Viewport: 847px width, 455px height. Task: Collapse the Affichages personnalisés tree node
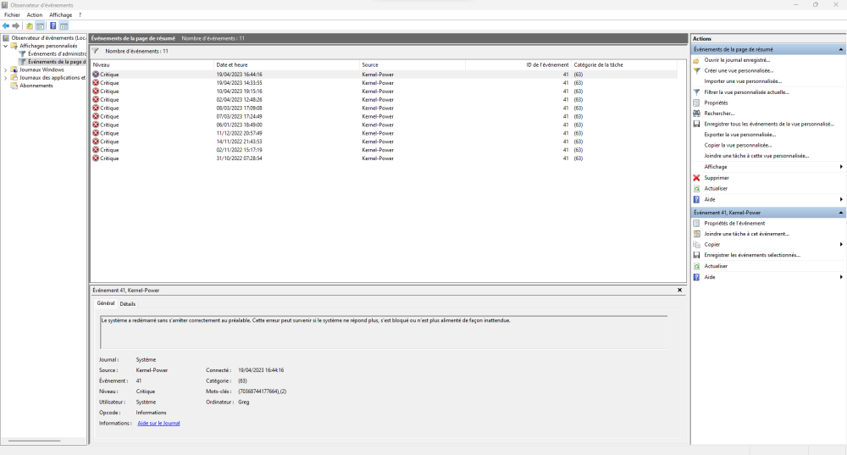(x=5, y=46)
